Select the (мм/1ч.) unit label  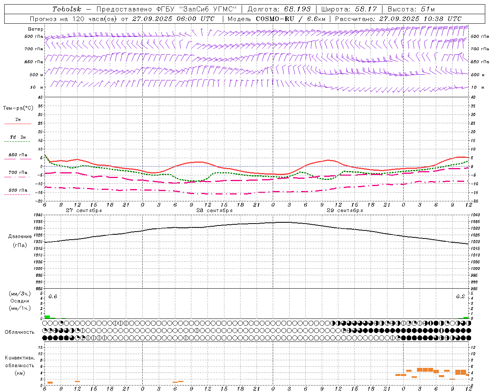(20, 309)
